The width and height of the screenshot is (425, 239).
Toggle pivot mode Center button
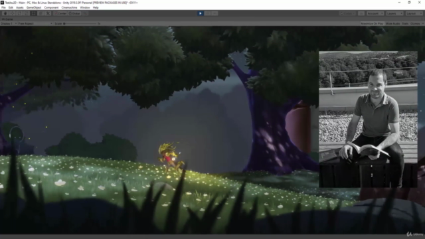60,13
